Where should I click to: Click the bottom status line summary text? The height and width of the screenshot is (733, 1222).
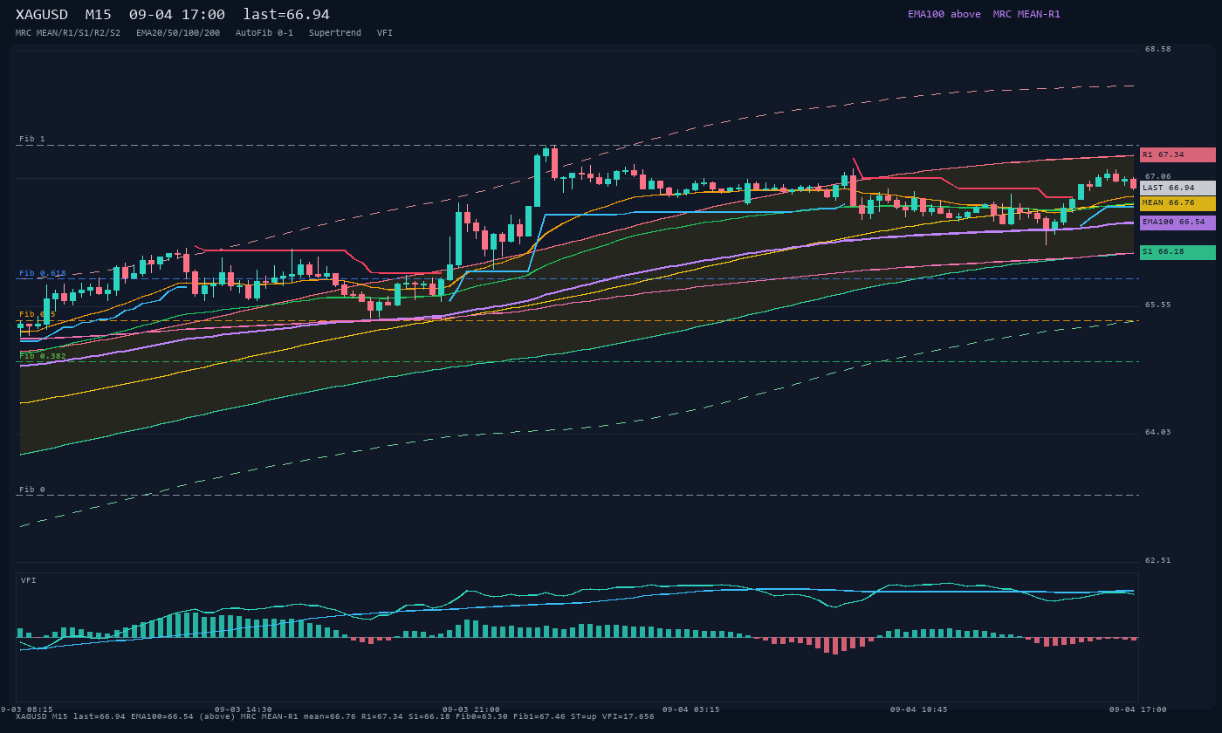pos(335,716)
